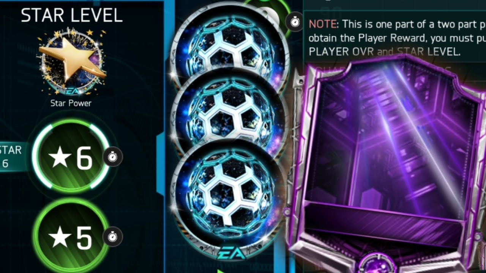Click the stopwatch icon beside the NOTE text
486x273 pixels.
click(x=295, y=22)
